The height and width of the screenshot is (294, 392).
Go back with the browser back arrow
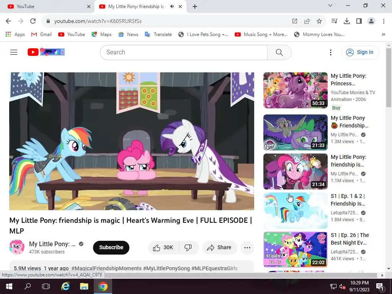8,21
